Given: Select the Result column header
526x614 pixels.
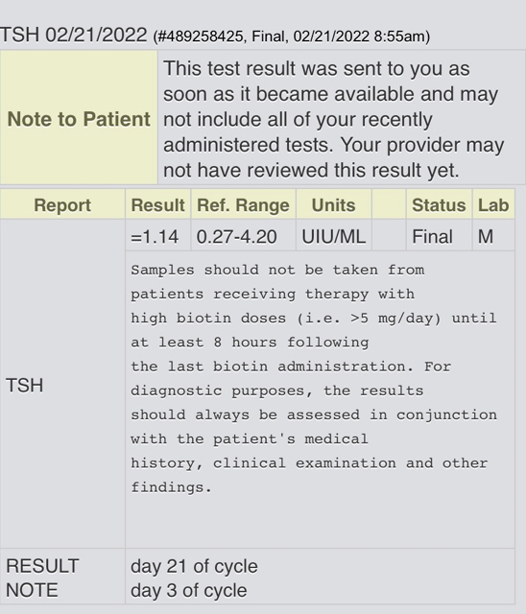Looking at the screenshot, I should 157,204.
